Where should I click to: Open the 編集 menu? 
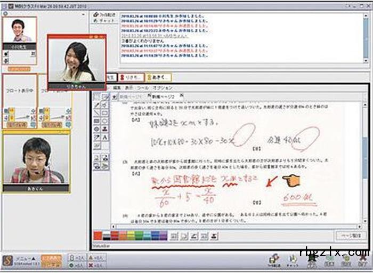tap(117, 88)
